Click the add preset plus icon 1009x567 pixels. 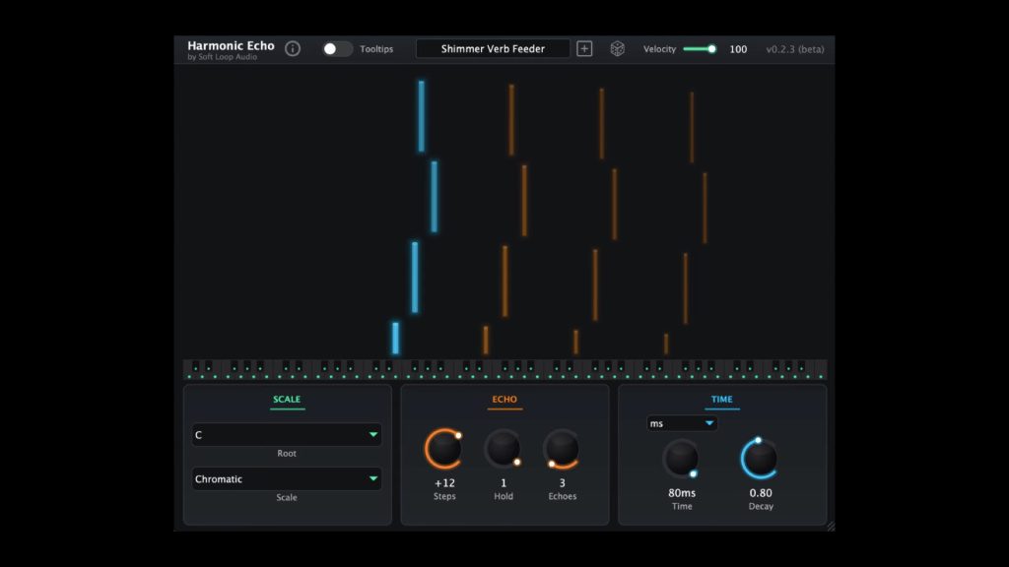pyautogui.click(x=584, y=48)
